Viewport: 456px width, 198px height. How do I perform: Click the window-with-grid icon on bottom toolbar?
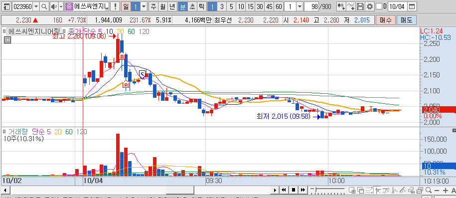click(x=352, y=191)
